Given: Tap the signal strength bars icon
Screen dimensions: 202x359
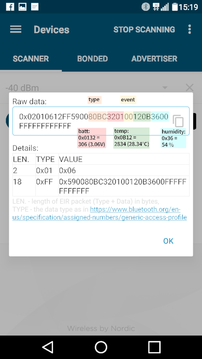Looking at the screenshot, I should pos(165,7).
